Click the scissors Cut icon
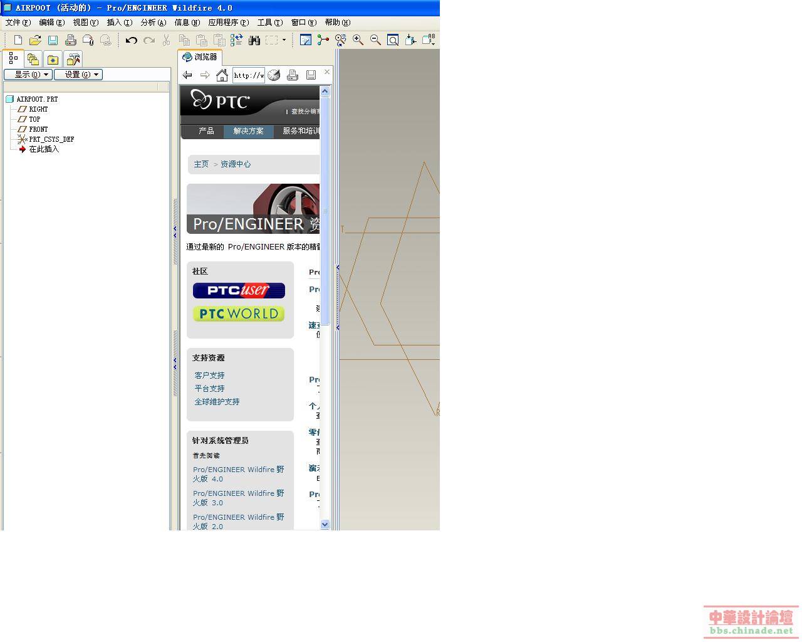Viewport: 802px width, 642px height. [166, 40]
